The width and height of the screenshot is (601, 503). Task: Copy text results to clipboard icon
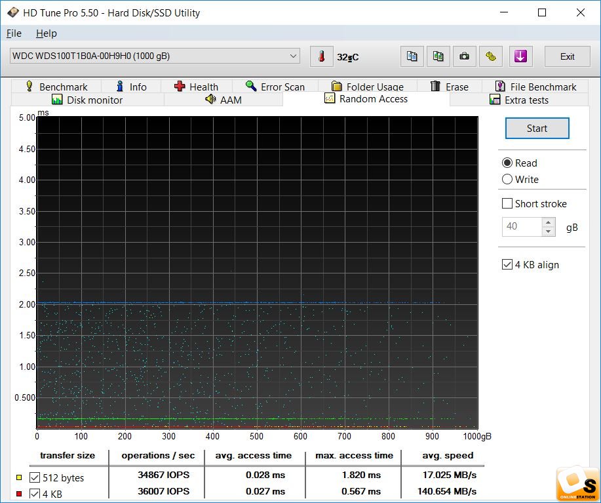click(412, 56)
